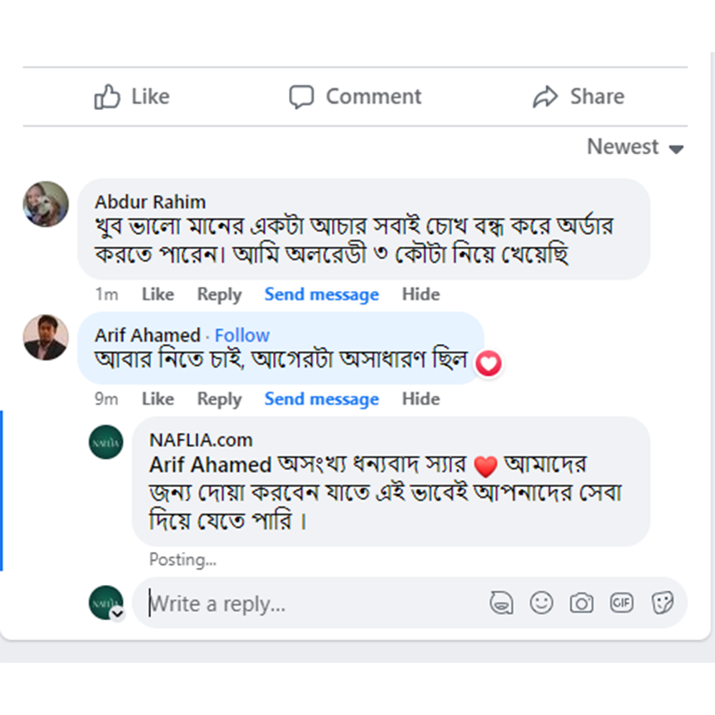Click the avatar sticker icon in reply box
This screenshot has width=715, height=715.
(x=501, y=603)
